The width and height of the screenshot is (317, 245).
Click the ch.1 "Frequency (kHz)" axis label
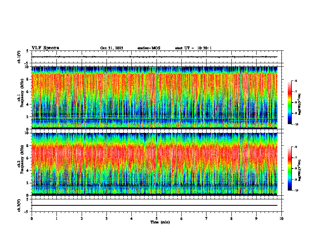point(22,93)
